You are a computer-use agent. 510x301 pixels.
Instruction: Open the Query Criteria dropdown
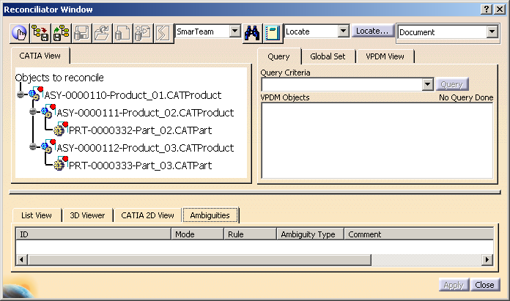[428, 85]
